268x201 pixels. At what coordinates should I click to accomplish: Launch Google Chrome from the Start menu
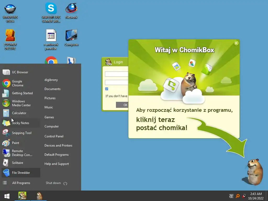click(x=20, y=83)
